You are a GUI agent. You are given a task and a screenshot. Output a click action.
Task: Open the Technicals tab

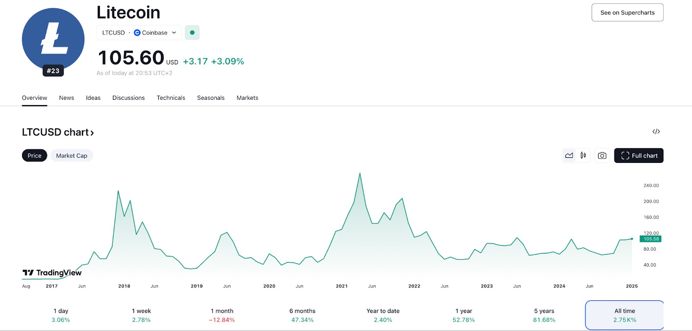171,98
